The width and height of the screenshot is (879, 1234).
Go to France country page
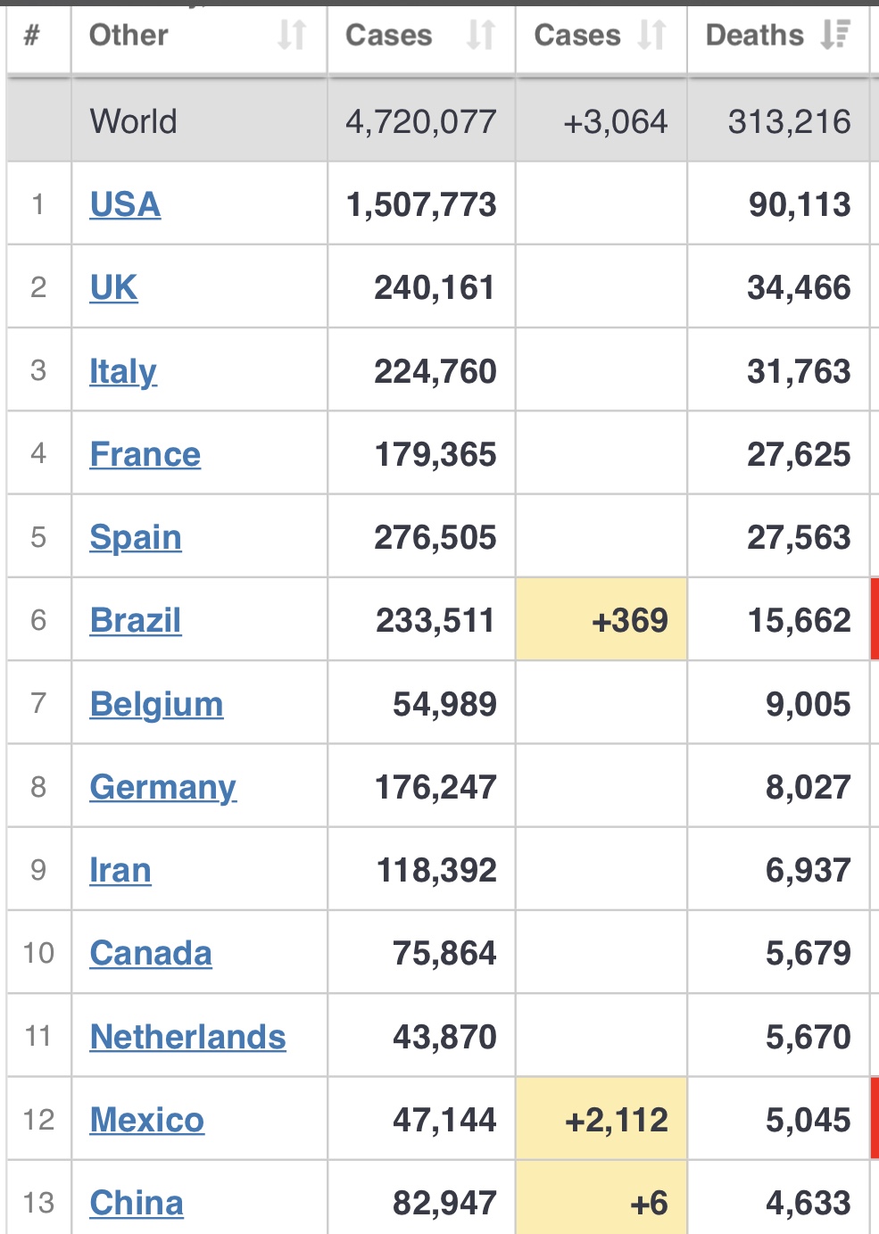145,454
